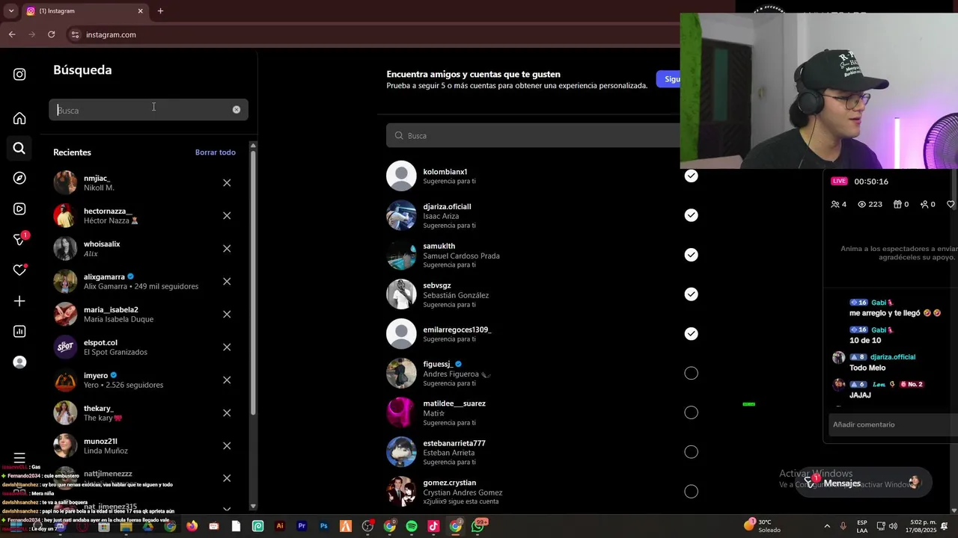The width and height of the screenshot is (958, 538).
Task: Select estebanarrieta777 suggestion circle
Action: click(691, 452)
